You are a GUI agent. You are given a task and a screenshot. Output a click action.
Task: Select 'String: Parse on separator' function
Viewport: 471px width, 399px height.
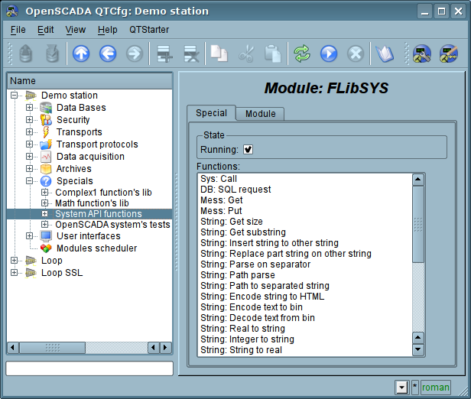pos(255,264)
